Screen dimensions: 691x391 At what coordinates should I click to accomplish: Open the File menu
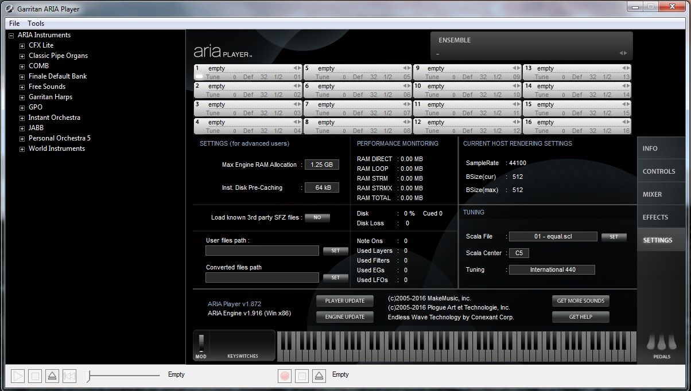tap(14, 24)
